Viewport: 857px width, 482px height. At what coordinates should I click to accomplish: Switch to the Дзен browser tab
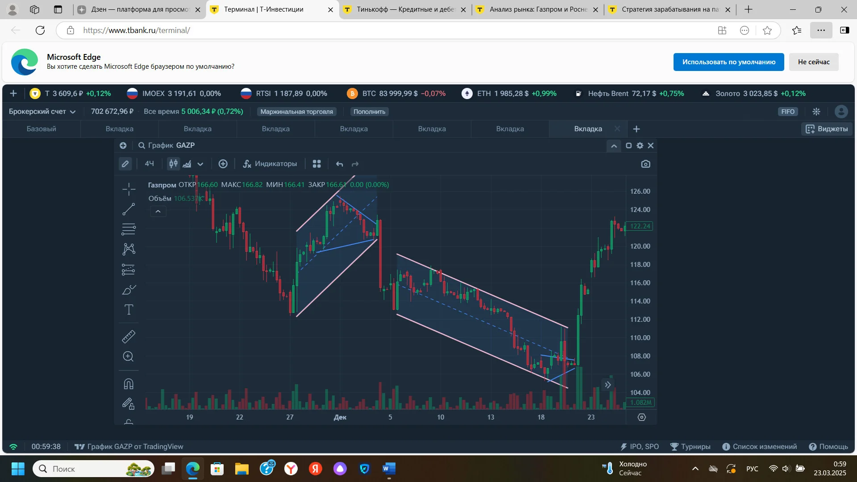(138, 9)
